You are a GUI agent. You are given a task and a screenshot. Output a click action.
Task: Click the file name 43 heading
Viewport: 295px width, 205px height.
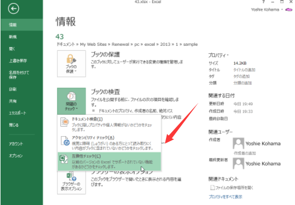click(59, 37)
